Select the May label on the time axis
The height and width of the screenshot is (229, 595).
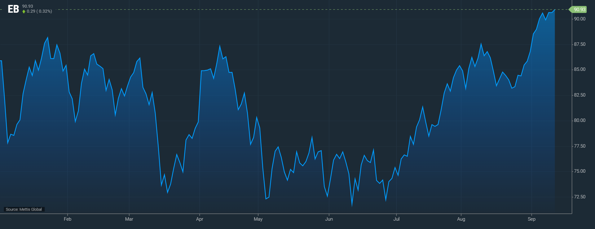[x=258, y=219]
